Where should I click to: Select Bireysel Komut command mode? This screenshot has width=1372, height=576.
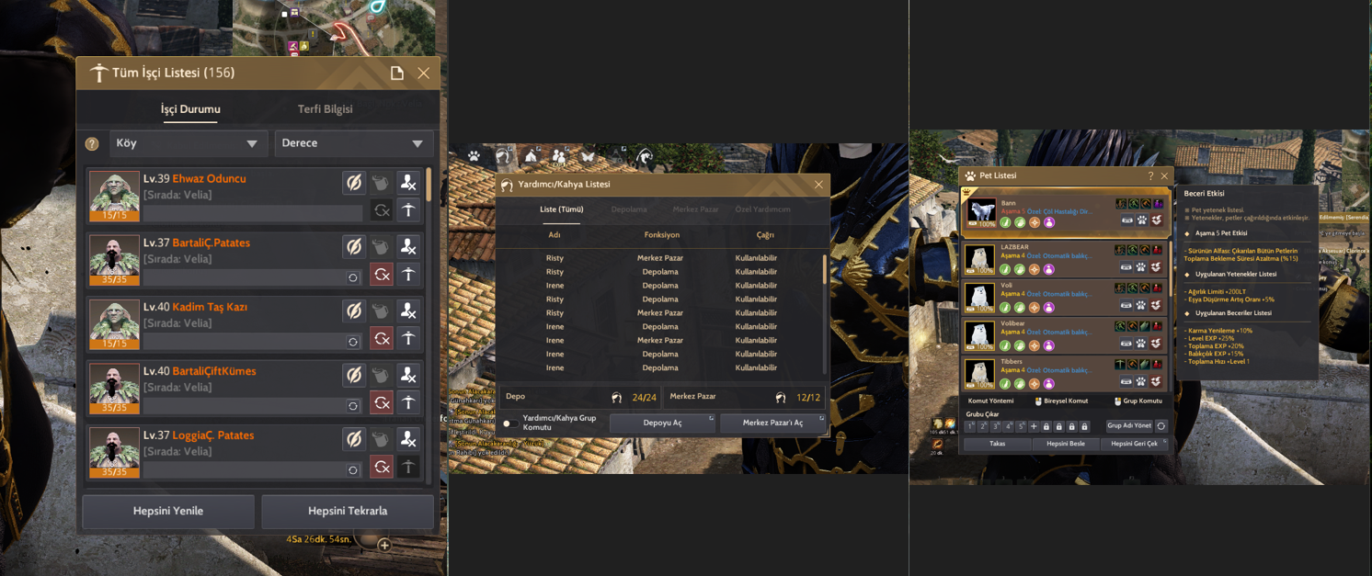click(x=1062, y=401)
